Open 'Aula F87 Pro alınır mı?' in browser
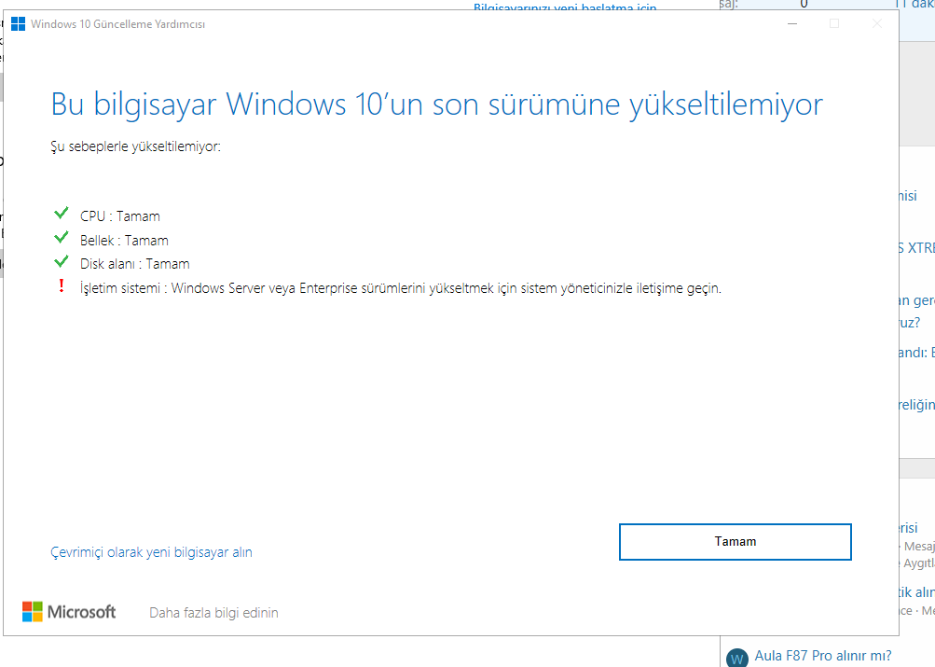This screenshot has width=935, height=667. point(823,656)
